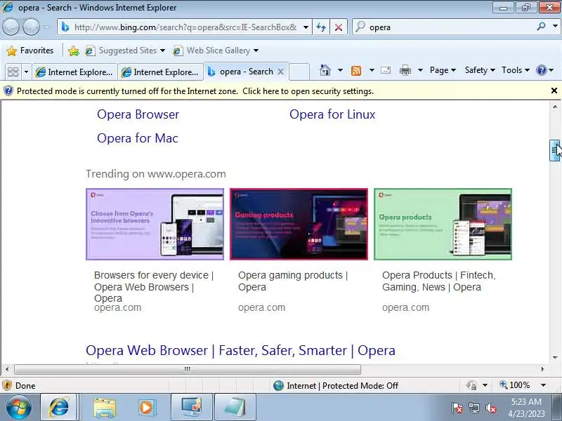Viewport: 562px width, 421px height.
Task: Open the Tools menu
Action: tap(516, 70)
